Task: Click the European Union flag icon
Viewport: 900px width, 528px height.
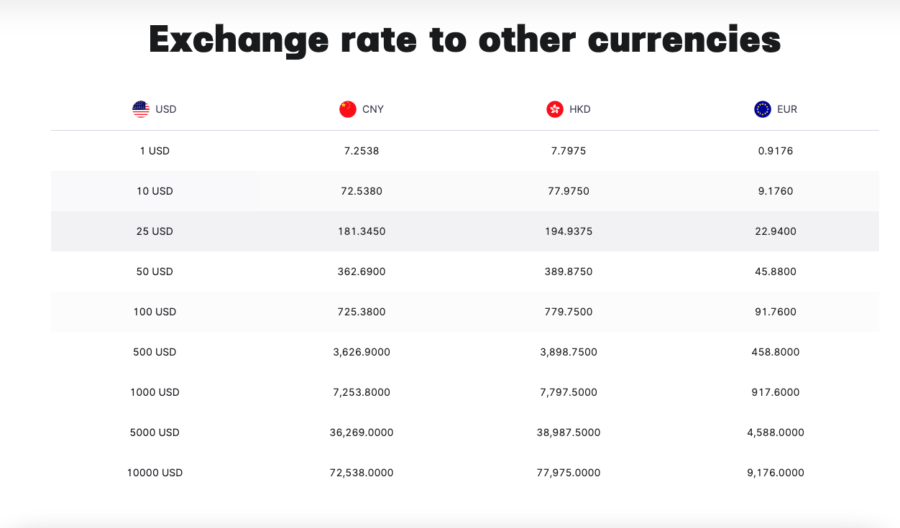Action: point(762,109)
